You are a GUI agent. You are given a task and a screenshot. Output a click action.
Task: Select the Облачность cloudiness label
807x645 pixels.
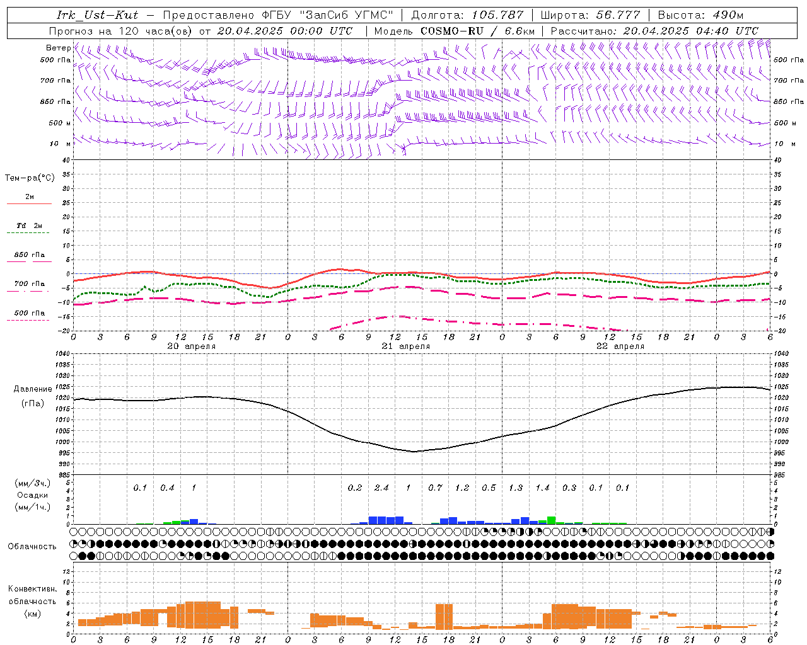32,547
